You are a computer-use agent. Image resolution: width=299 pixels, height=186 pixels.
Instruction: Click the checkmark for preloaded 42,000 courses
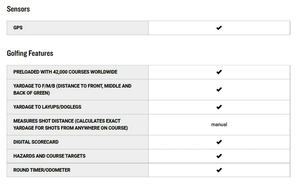pyautogui.click(x=219, y=72)
